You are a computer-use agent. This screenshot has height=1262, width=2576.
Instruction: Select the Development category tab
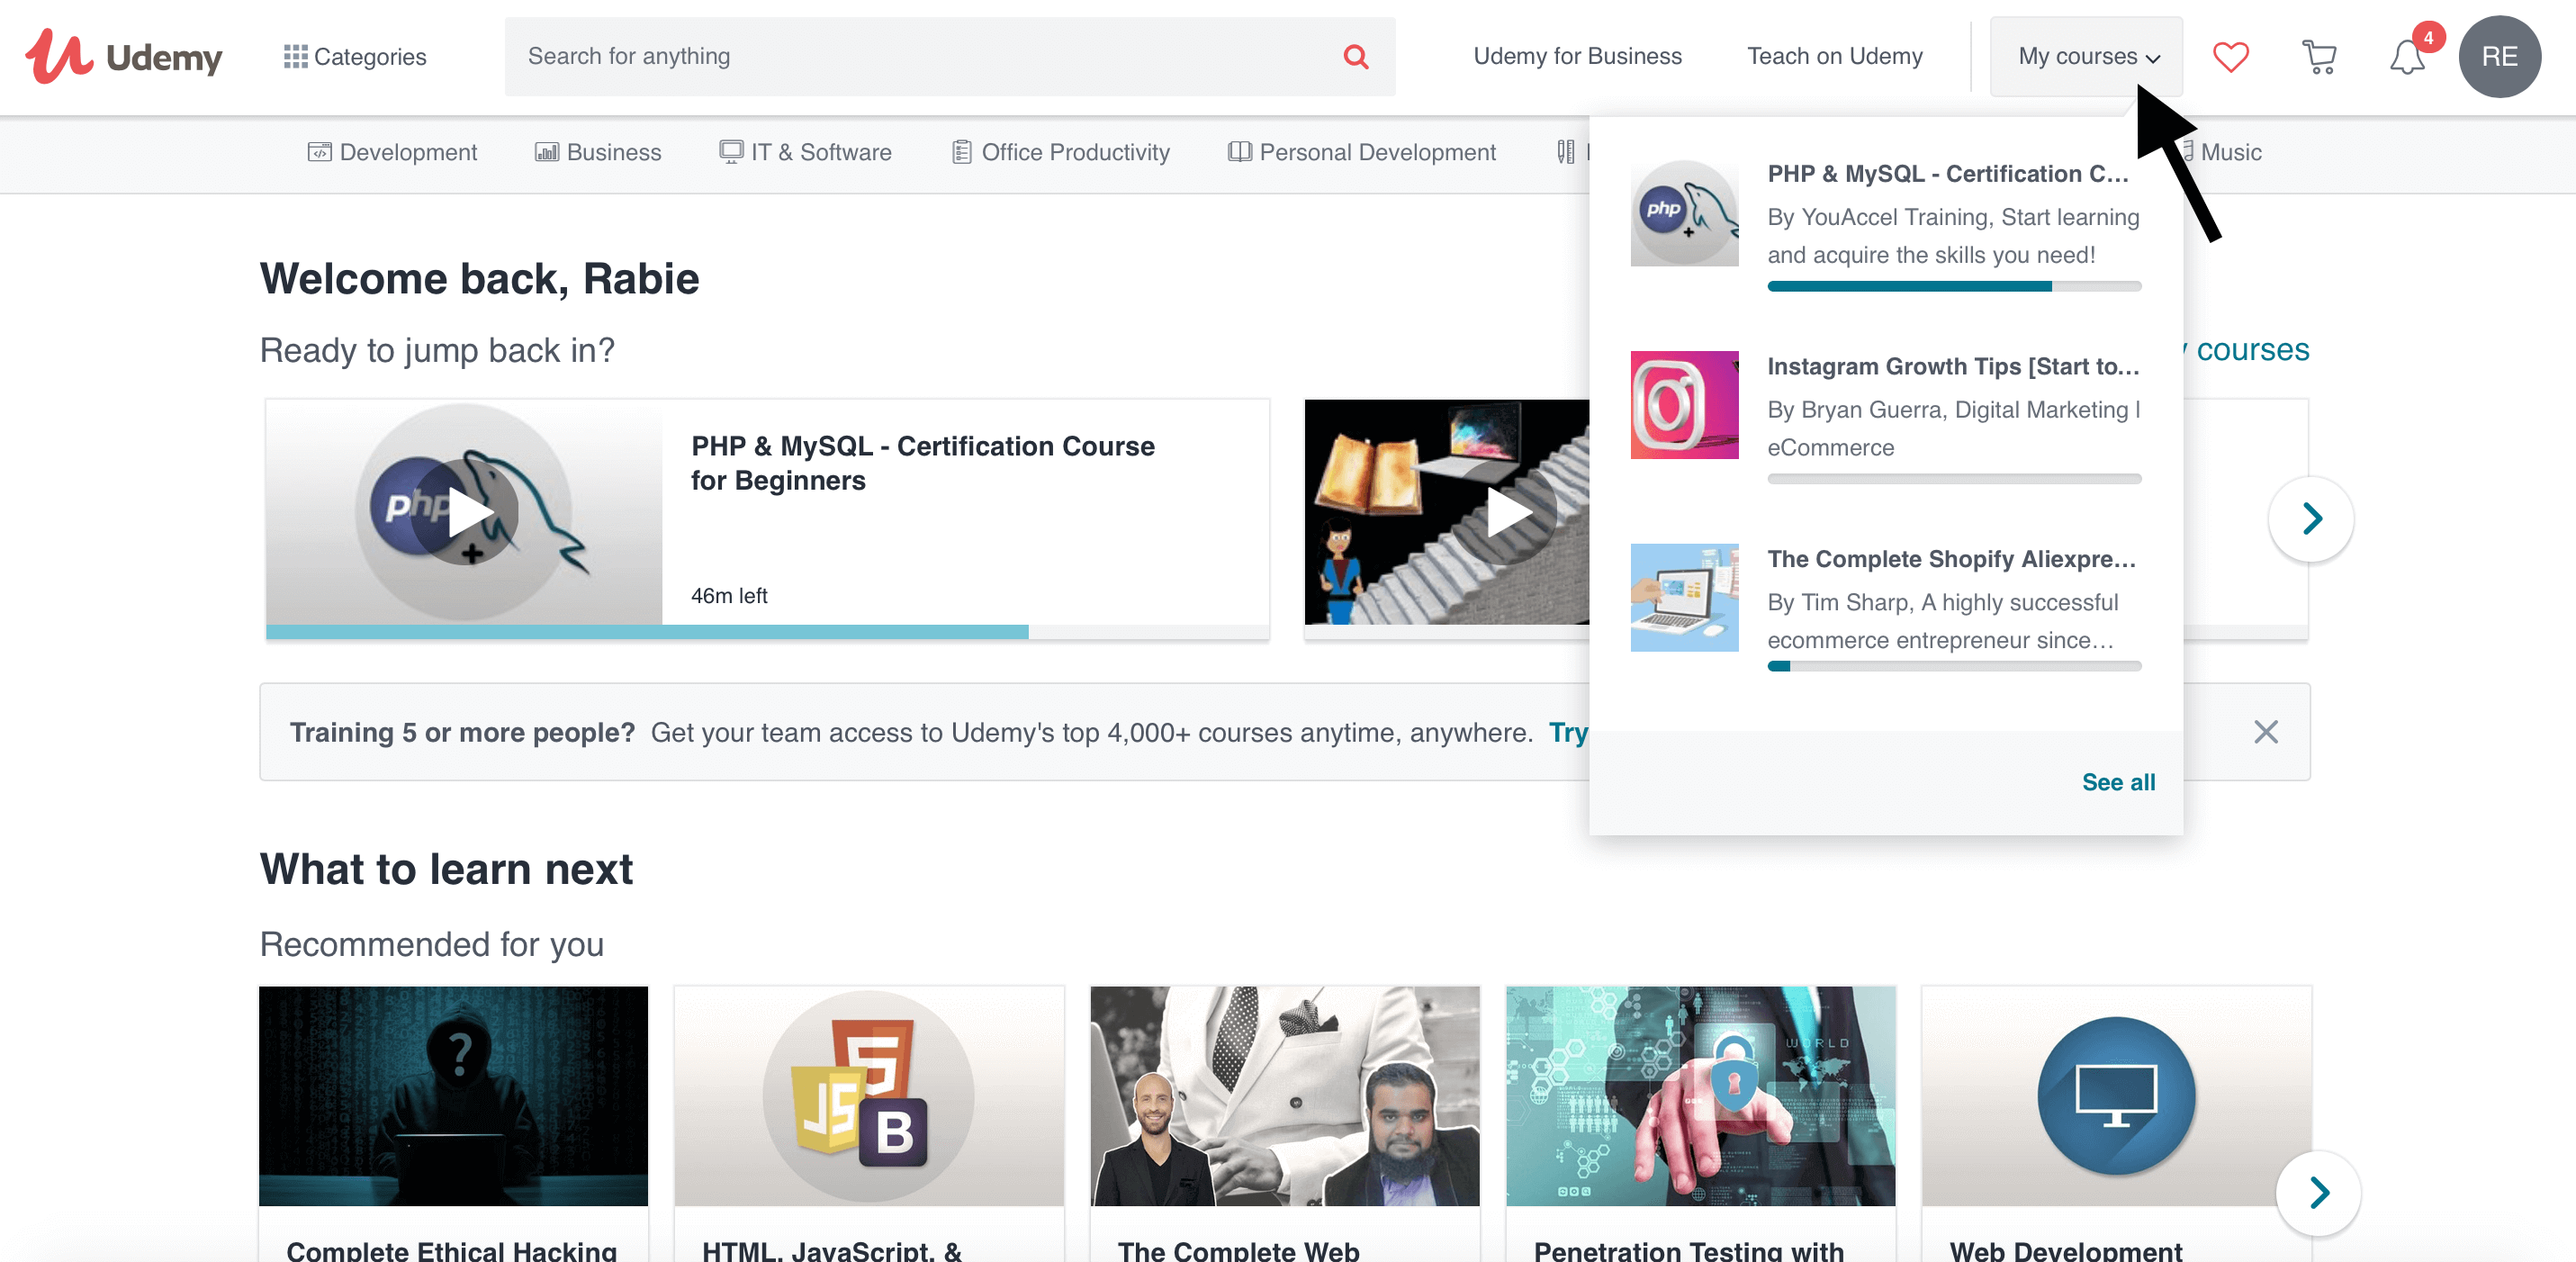pos(392,152)
